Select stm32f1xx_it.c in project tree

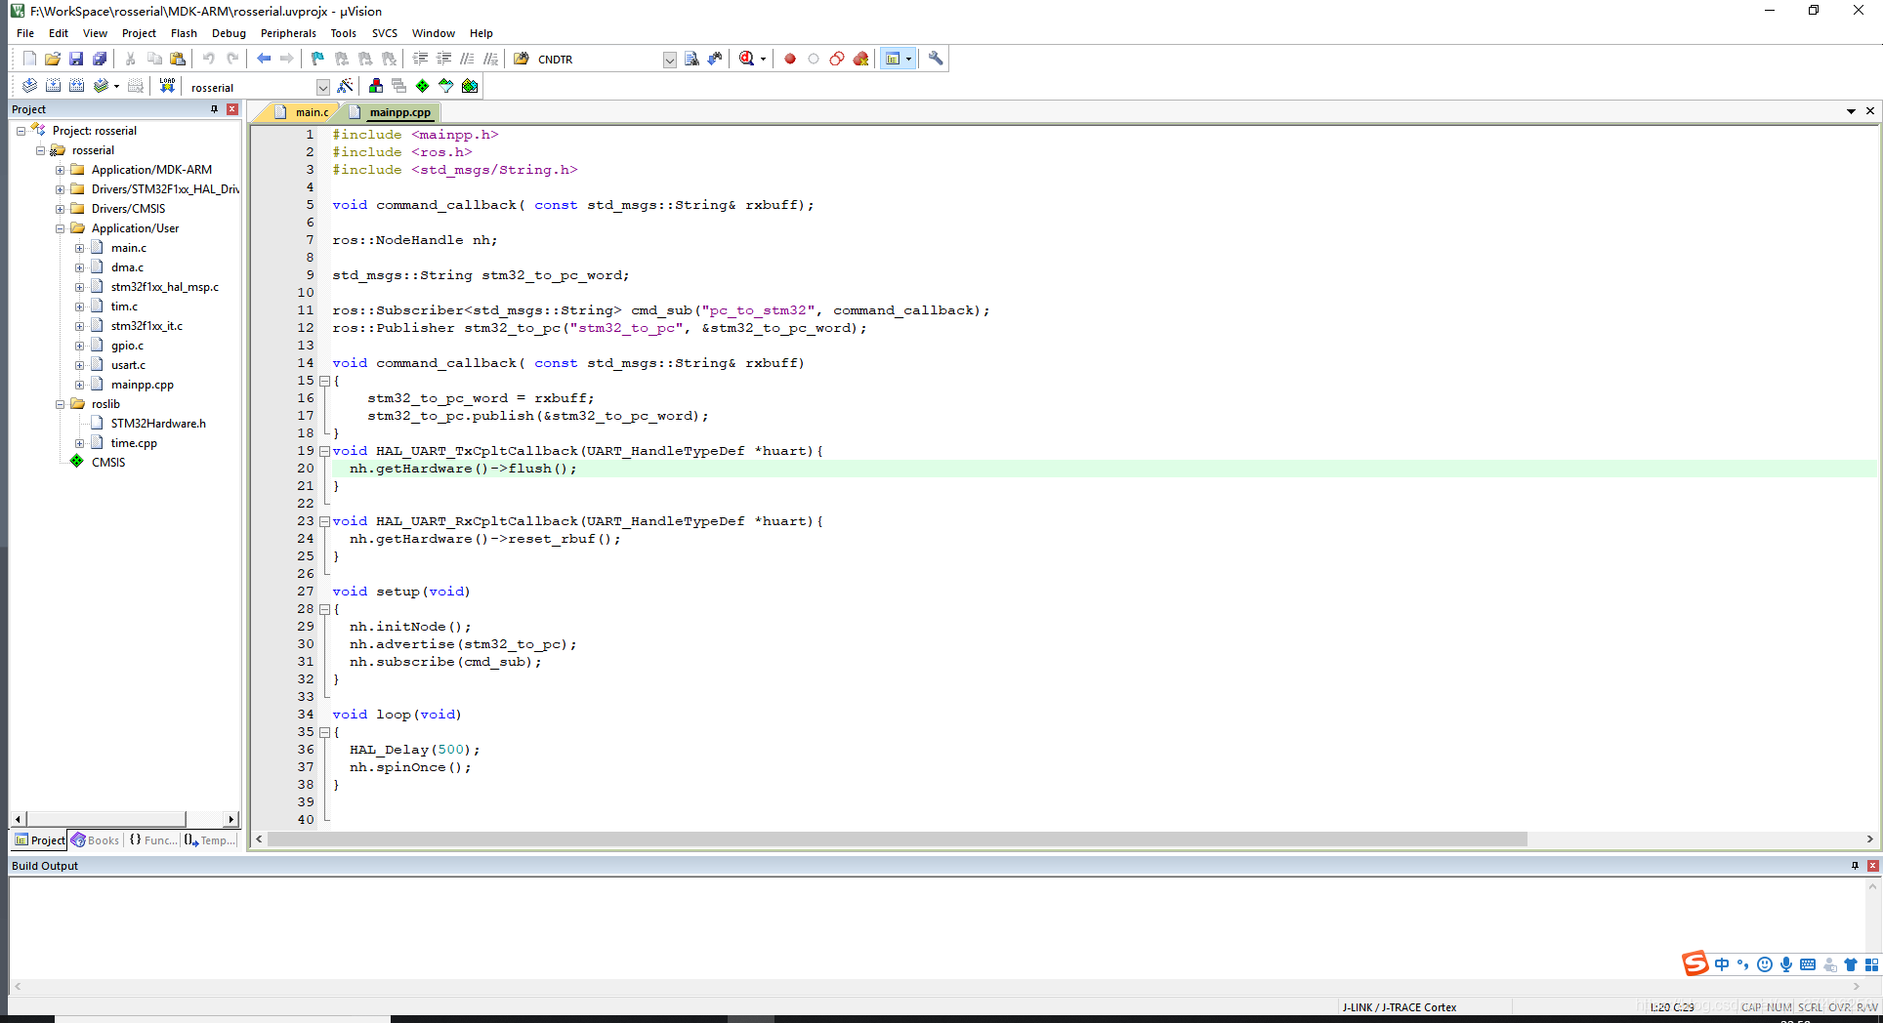[x=146, y=326]
